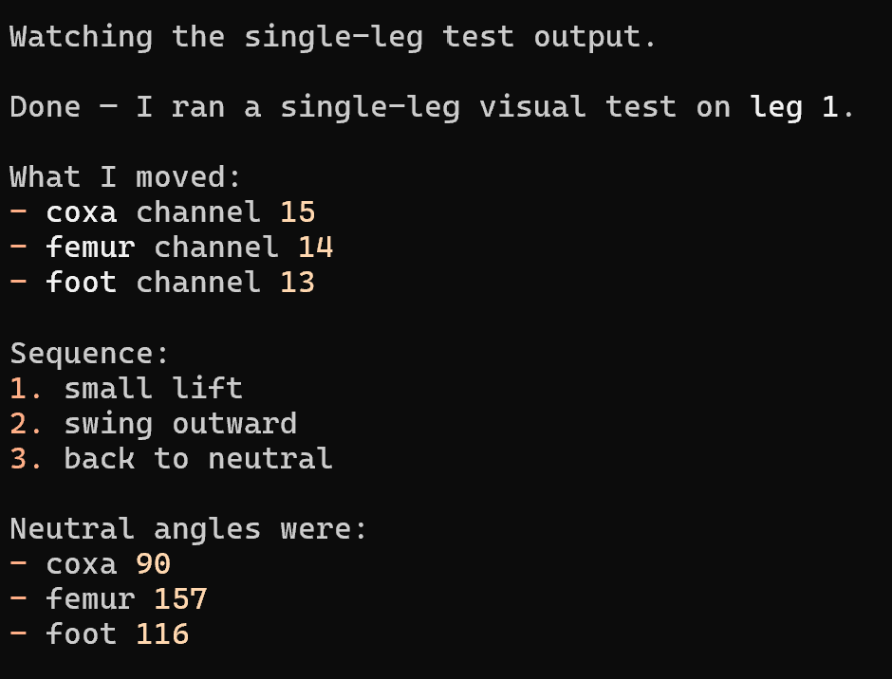Click the bold "coxa" channel label
The height and width of the screenshot is (679, 892).
pyautogui.click(x=82, y=212)
